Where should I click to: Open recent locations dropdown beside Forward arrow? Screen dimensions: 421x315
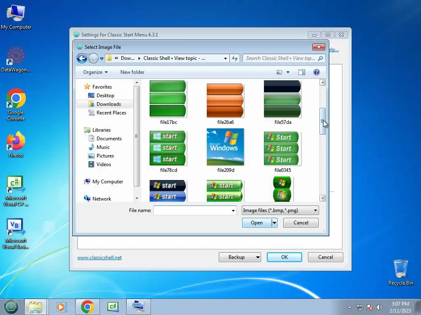(x=102, y=58)
